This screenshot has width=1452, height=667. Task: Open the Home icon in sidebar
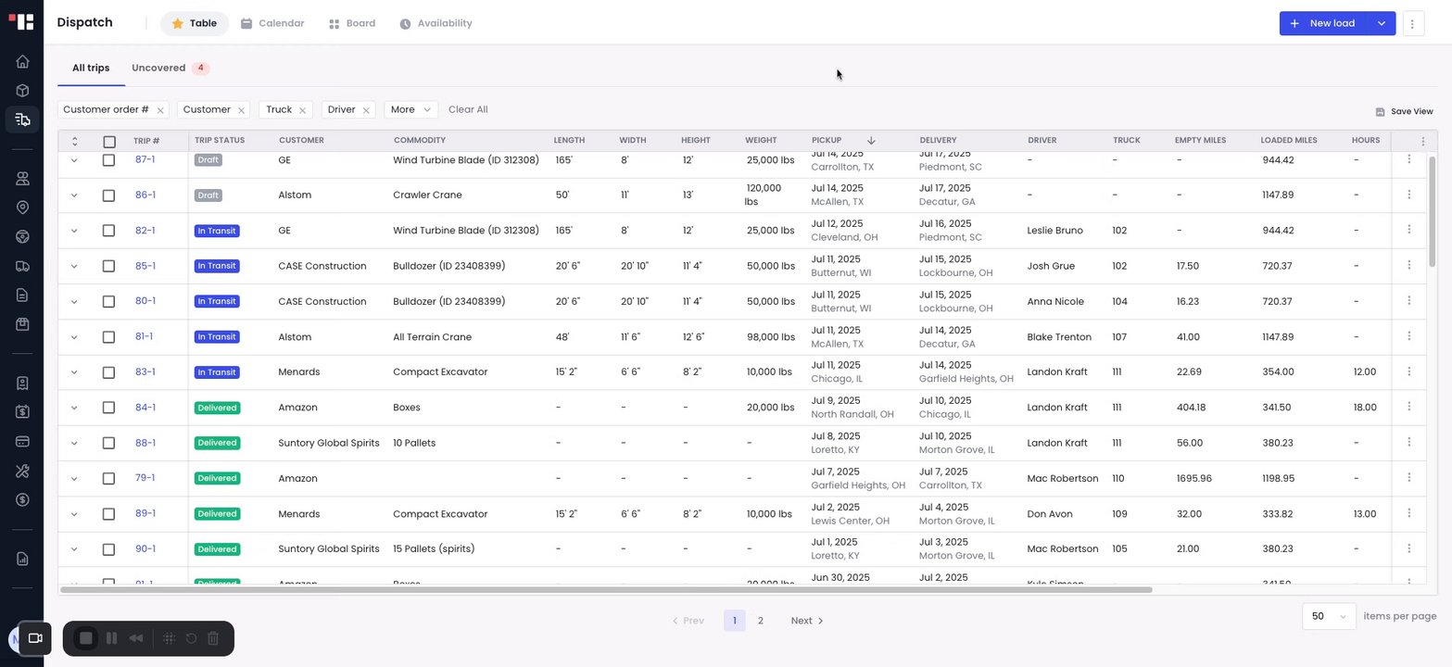(22, 62)
